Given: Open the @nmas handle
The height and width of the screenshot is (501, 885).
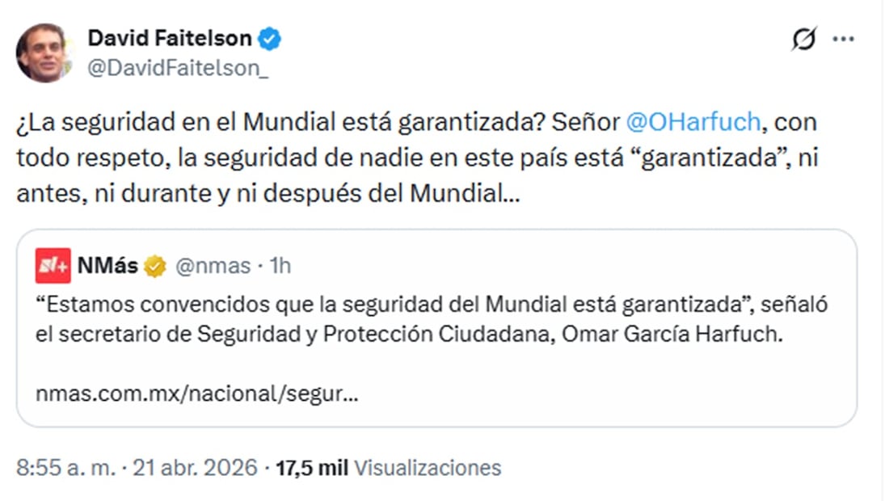Looking at the screenshot, I should [207, 267].
